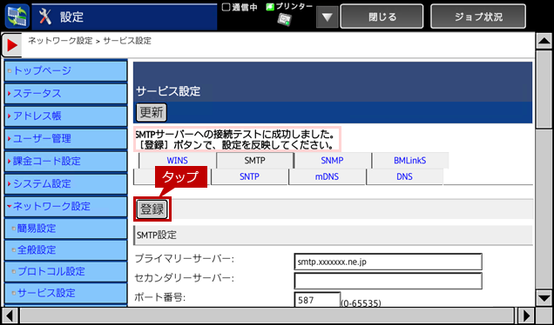Click the wrench and screwdriver settings icon
The width and height of the screenshot is (554, 325).
(x=45, y=17)
